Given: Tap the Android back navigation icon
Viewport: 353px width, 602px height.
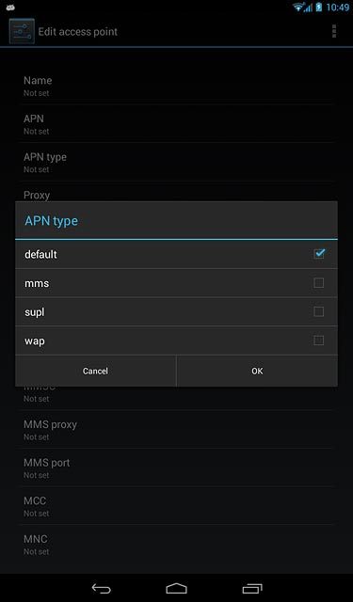Looking at the screenshot, I should [x=102, y=588].
